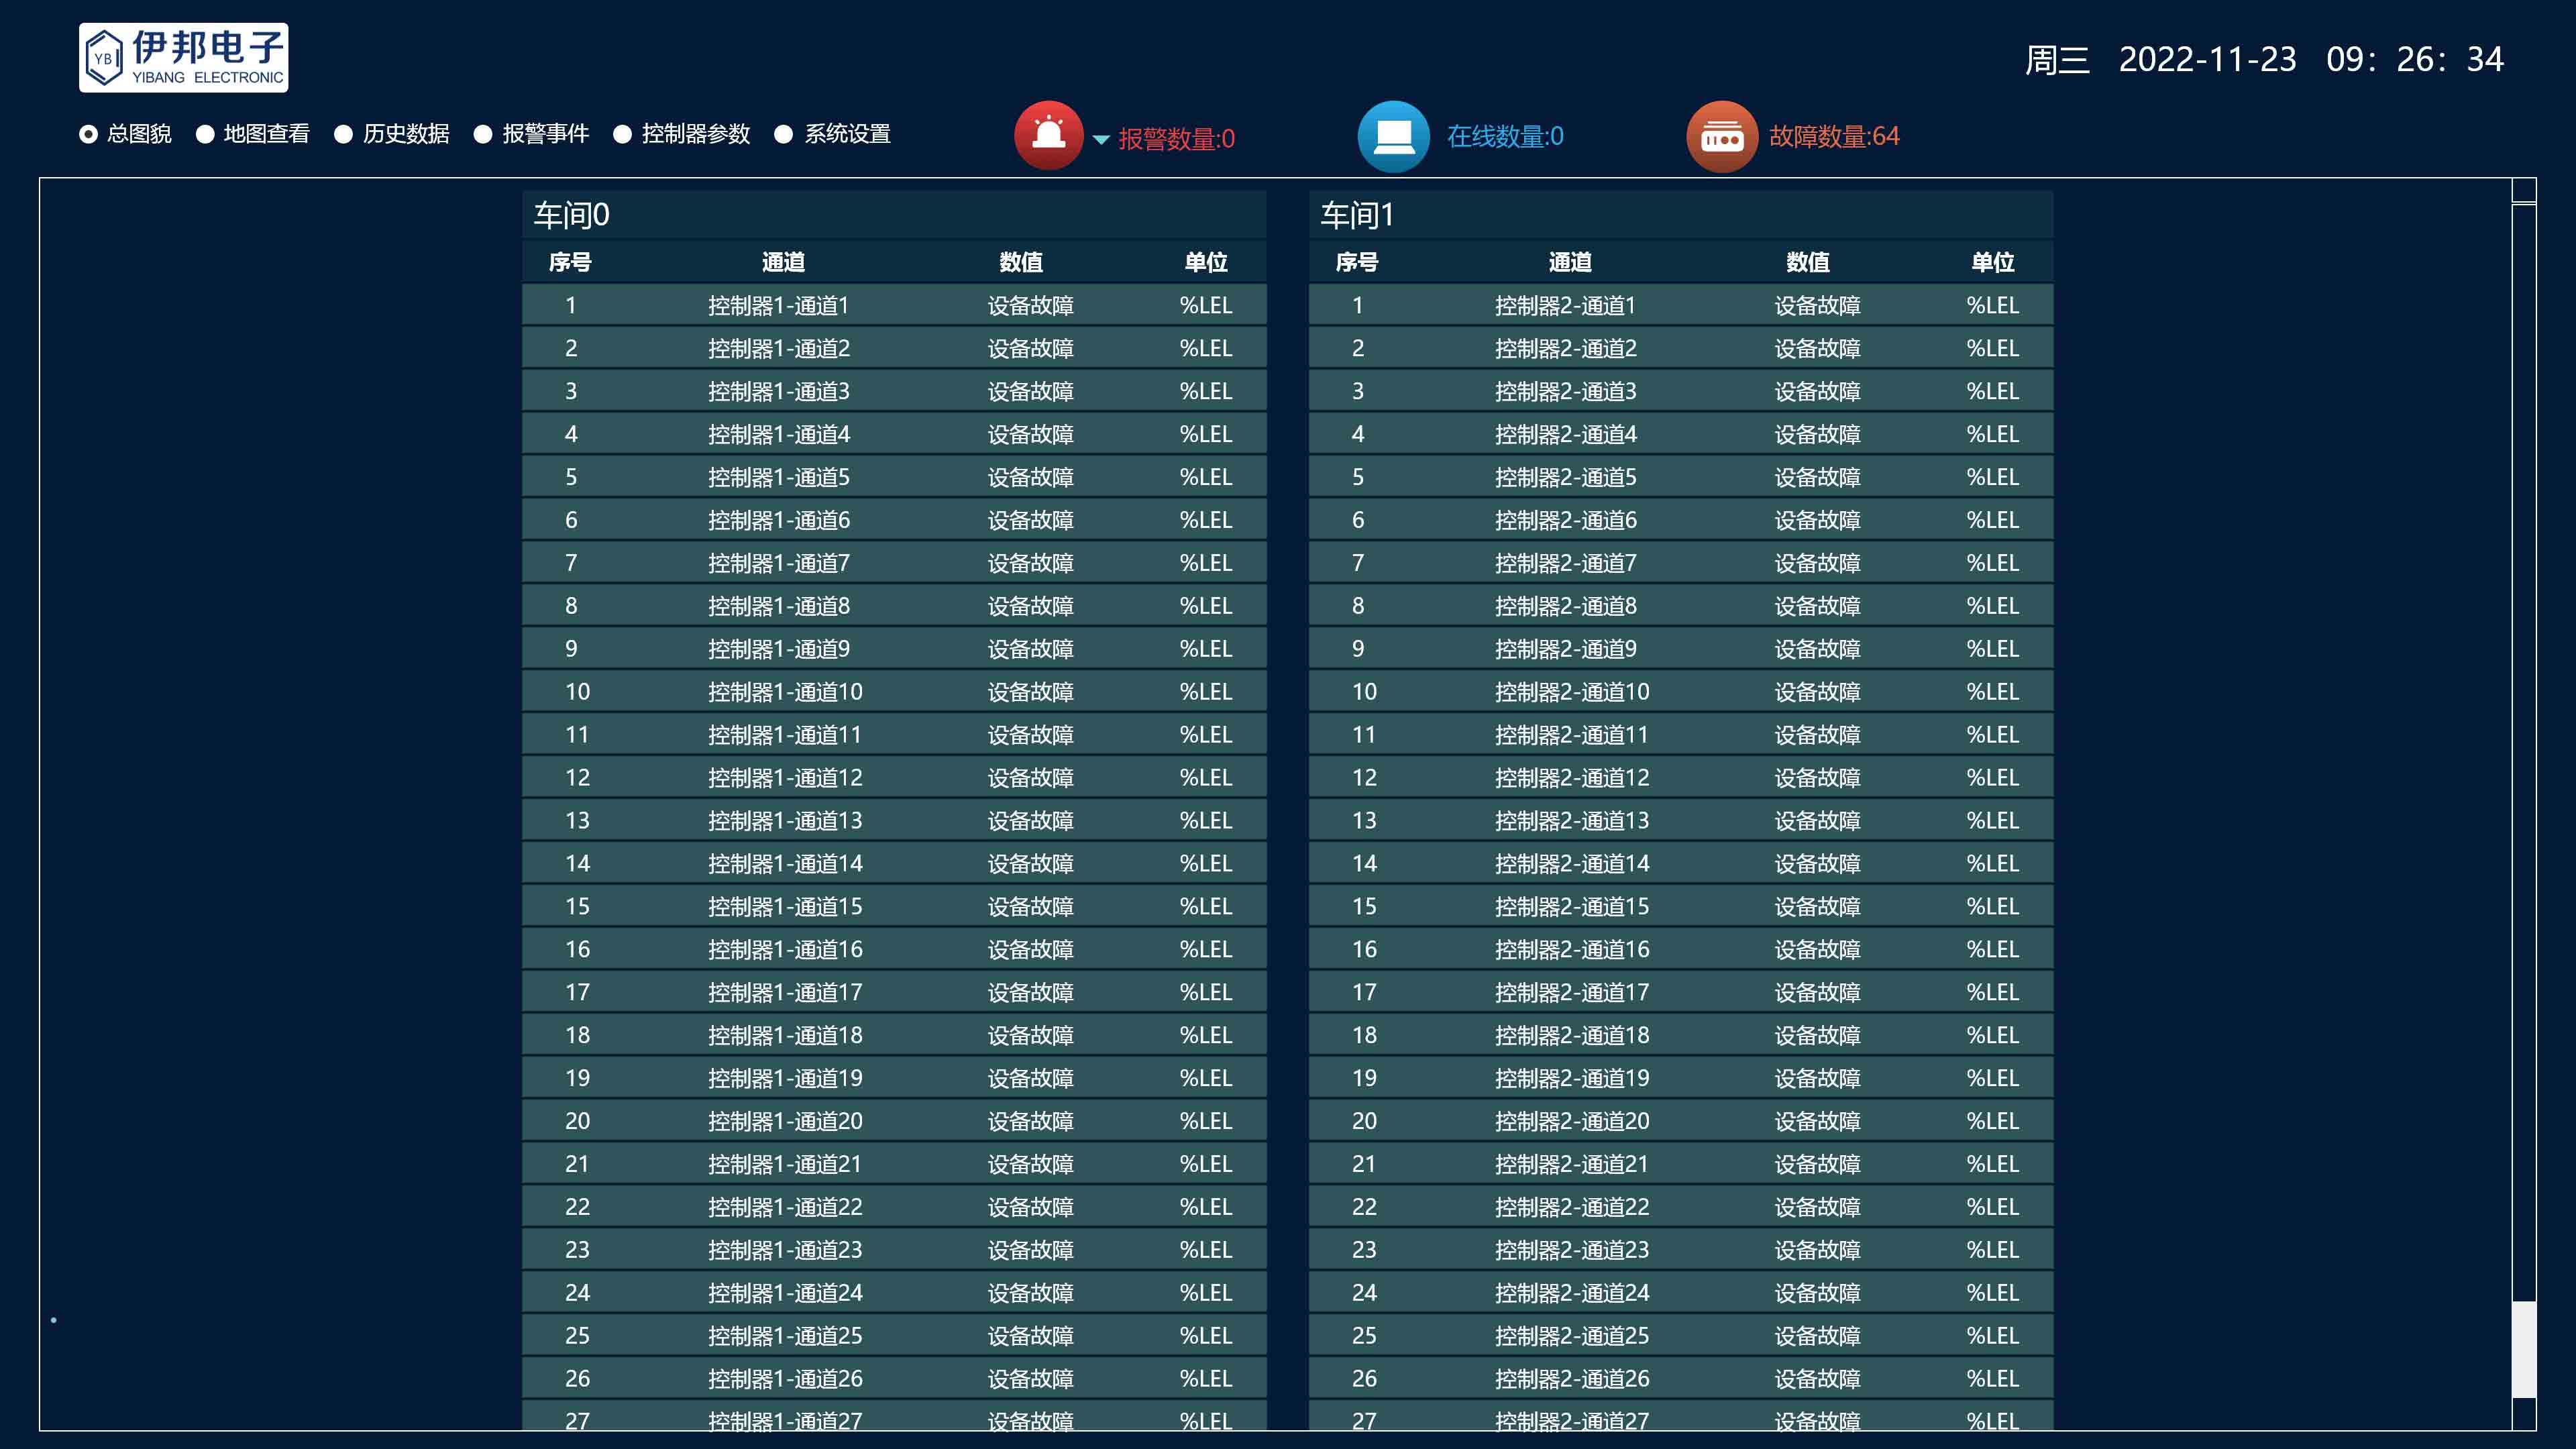The height and width of the screenshot is (1449, 2576).
Task: Click the Yibang Electronic logo
Action: [184, 58]
